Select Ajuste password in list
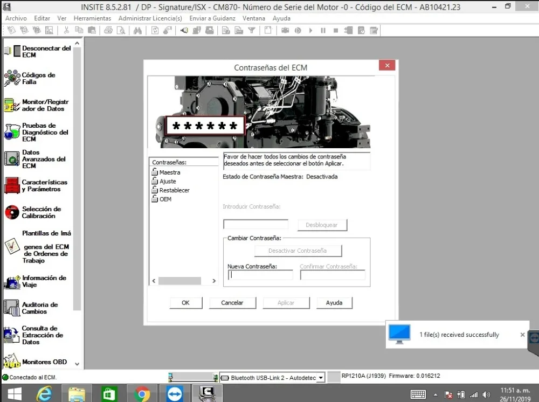 tap(164, 181)
